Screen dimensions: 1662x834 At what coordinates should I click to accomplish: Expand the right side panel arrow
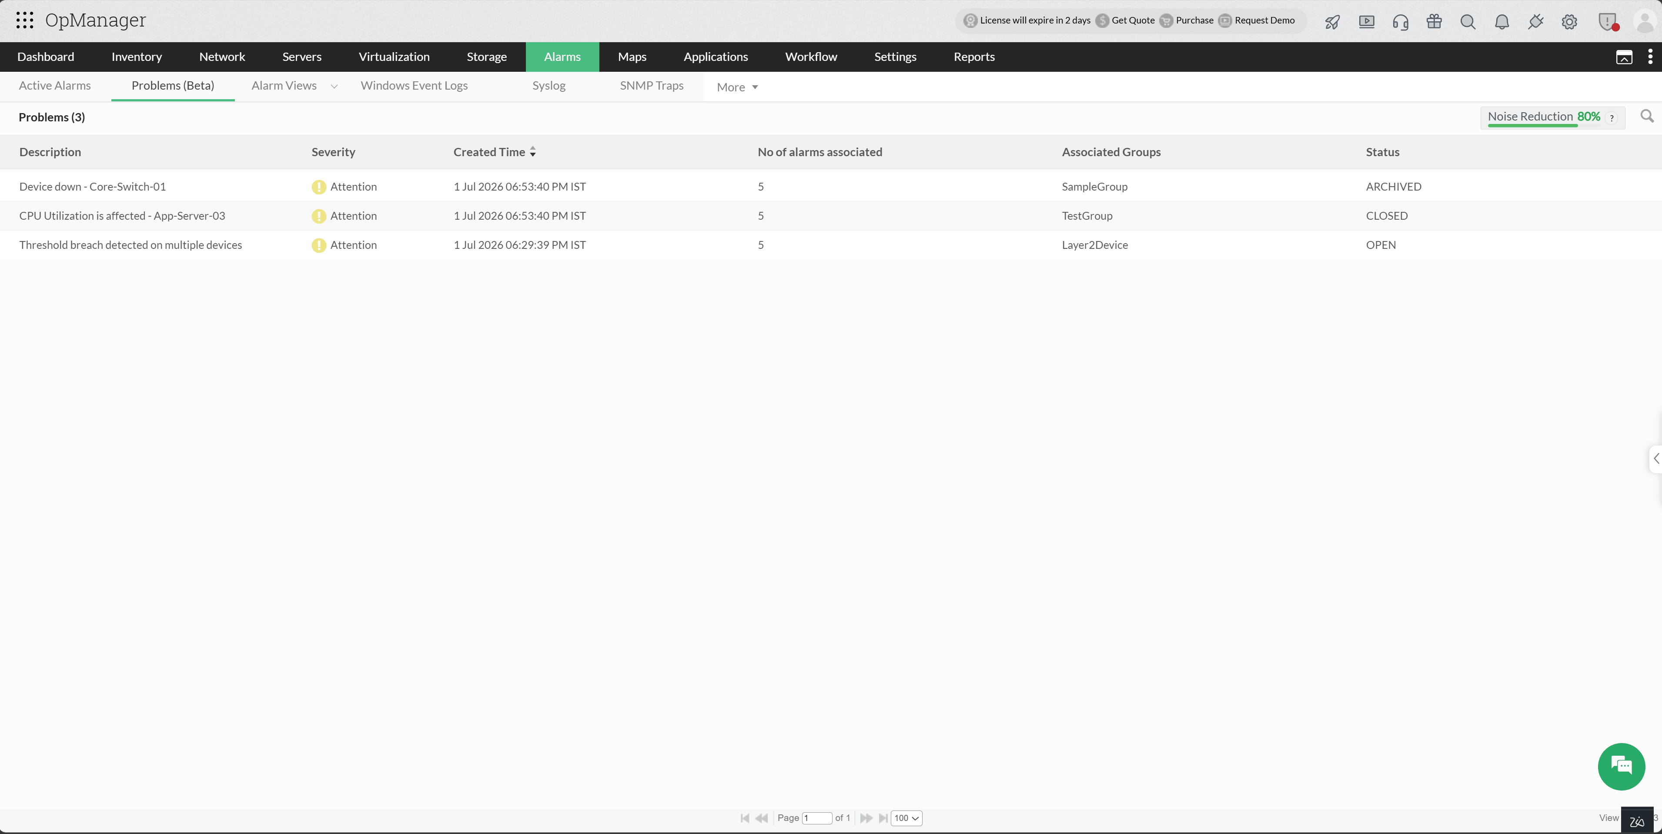[1655, 458]
